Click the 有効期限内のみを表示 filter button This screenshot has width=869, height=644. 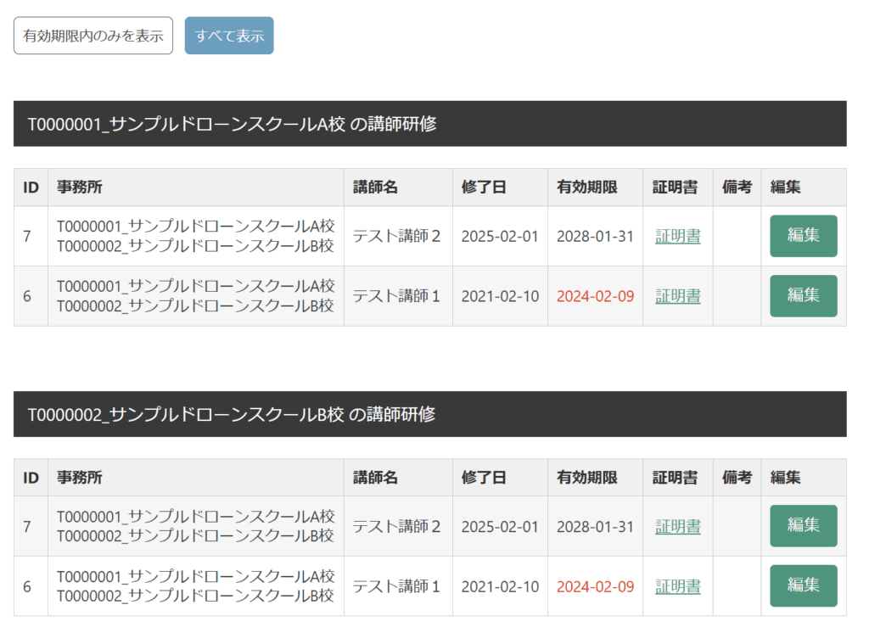pyautogui.click(x=93, y=36)
